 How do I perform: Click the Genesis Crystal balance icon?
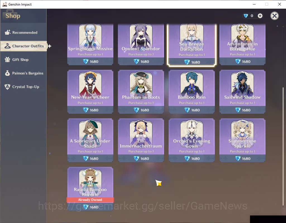(x=246, y=16)
